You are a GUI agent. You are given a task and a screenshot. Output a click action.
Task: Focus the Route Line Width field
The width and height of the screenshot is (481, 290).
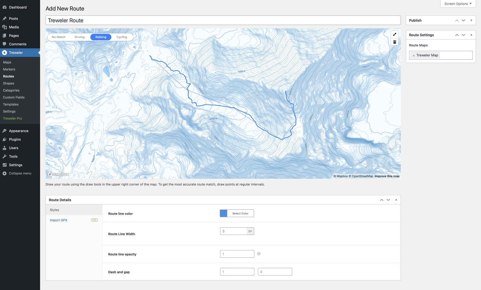pos(233,231)
